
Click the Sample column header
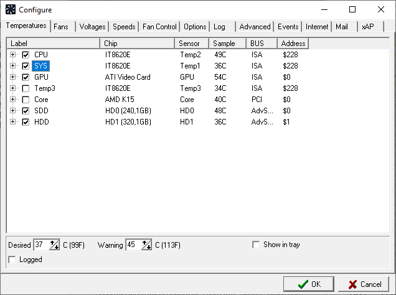click(x=227, y=44)
